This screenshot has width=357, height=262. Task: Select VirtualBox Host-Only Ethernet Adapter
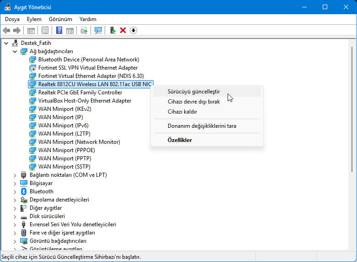pyautogui.click(x=85, y=101)
